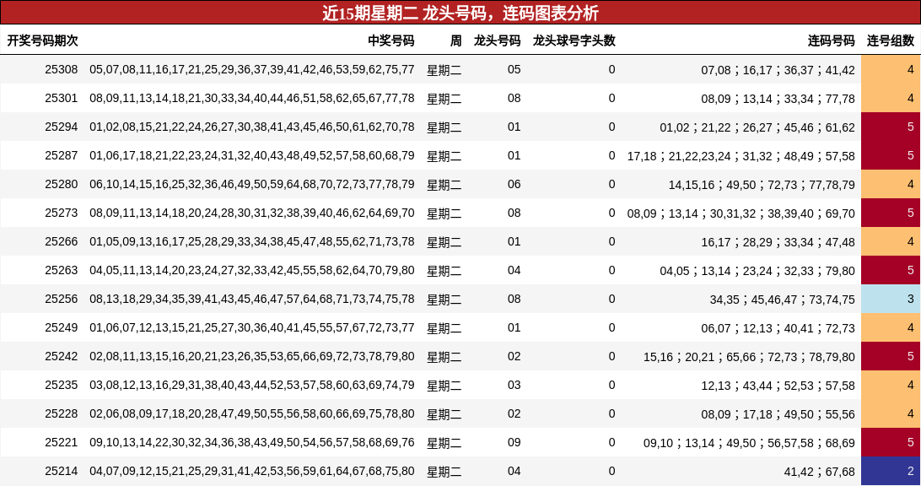
Task: Click 星期二 in the row for period 25249
Action: pos(444,328)
